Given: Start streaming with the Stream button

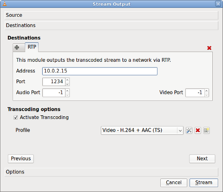Looking at the screenshot, I should coord(203,183).
